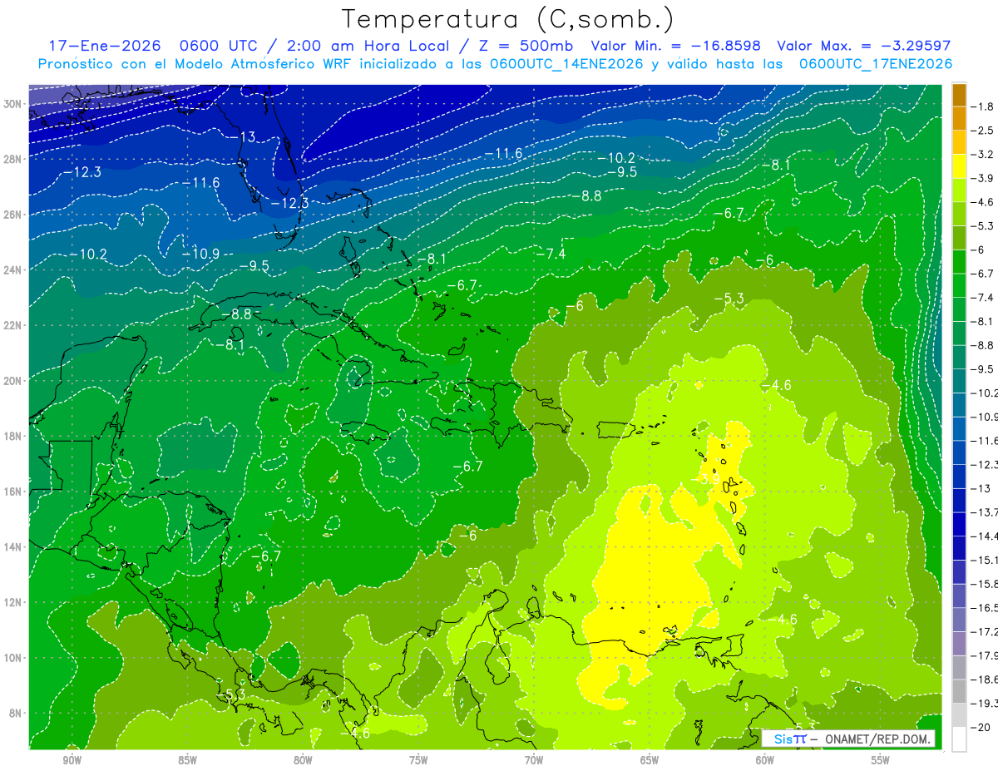Click the colorbar tick label '-18.6'

point(986,680)
